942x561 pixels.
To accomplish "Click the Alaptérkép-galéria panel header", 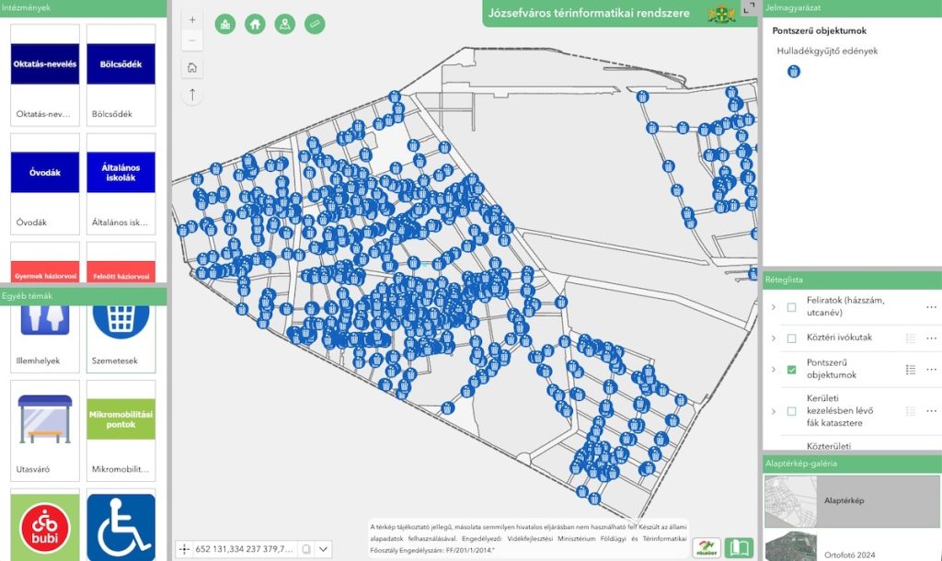I will click(x=852, y=464).
